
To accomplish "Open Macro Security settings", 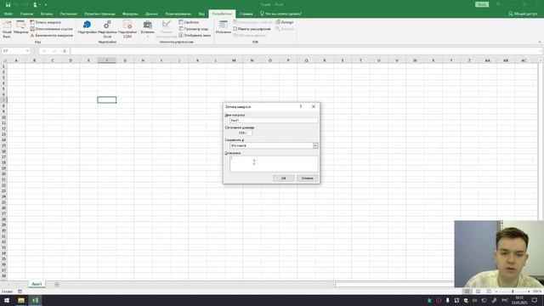I will coord(51,36).
